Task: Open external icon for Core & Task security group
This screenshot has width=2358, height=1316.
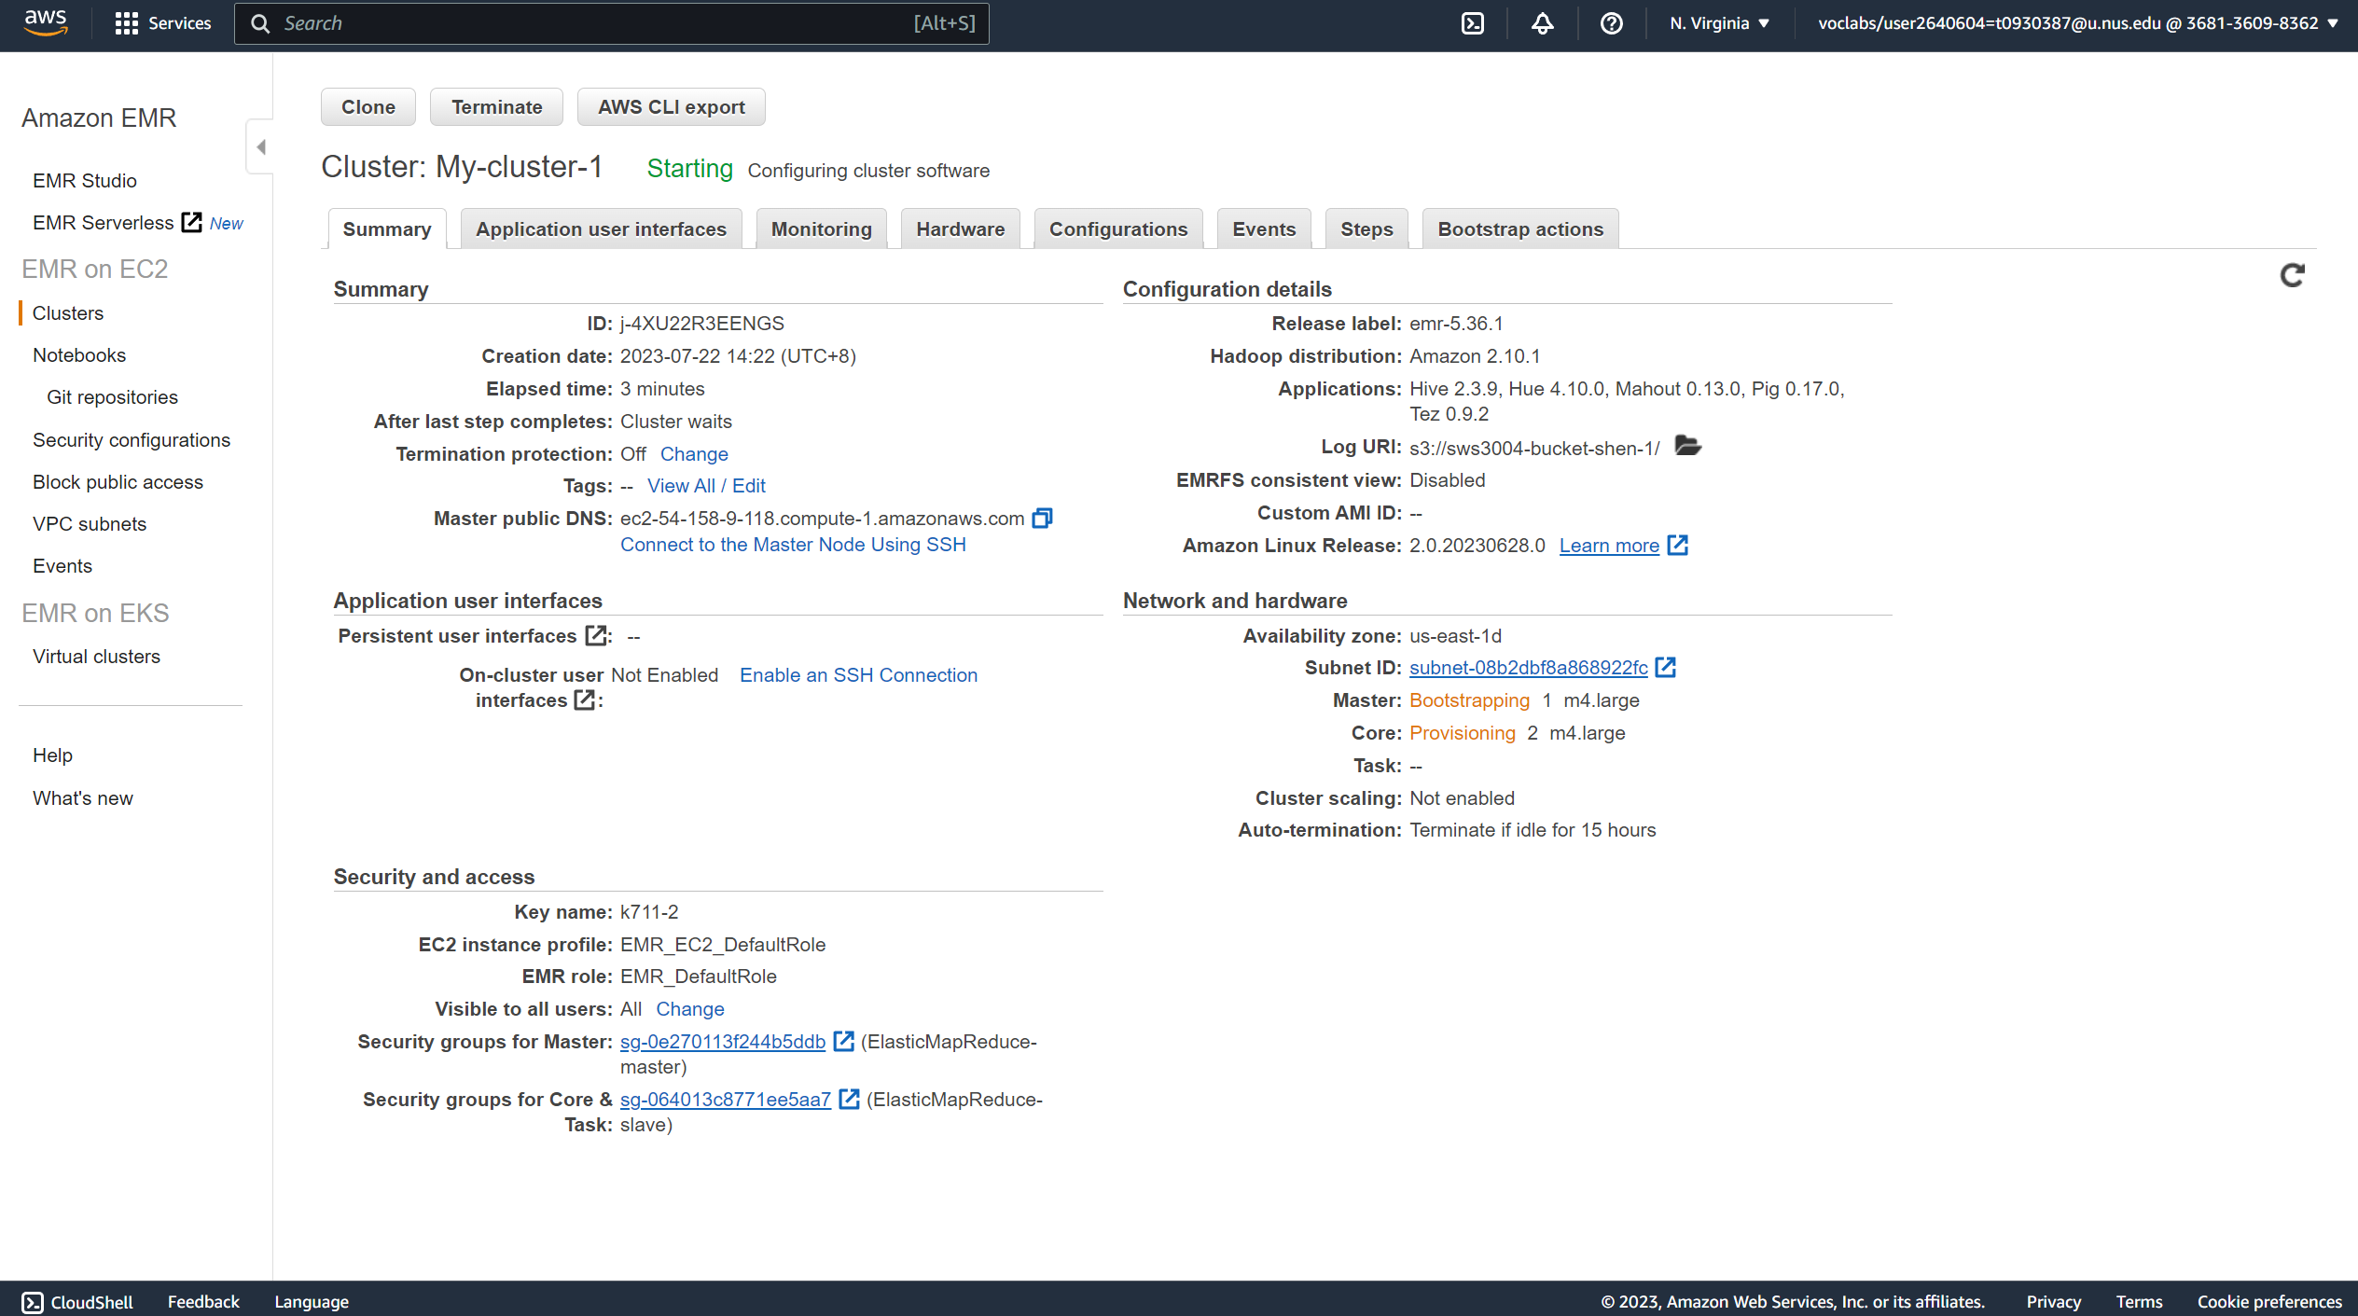Action: click(849, 1099)
